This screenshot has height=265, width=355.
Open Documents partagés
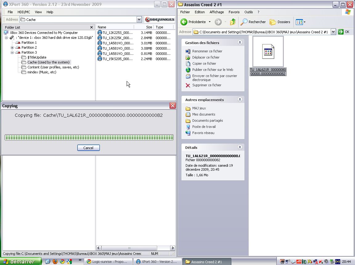(207, 120)
